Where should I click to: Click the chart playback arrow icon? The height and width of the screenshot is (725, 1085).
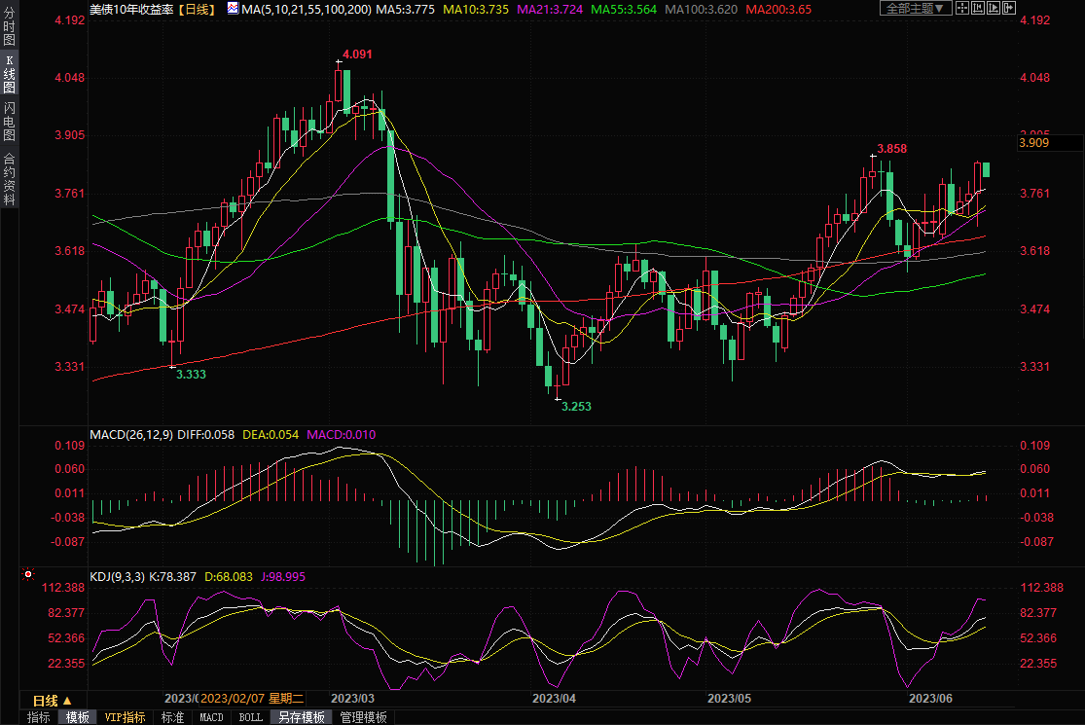[x=994, y=8]
